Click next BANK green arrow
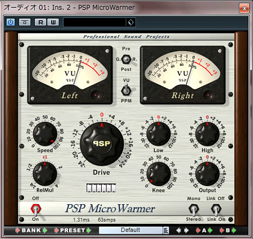This screenshot has height=239, width=253. [x=45, y=230]
